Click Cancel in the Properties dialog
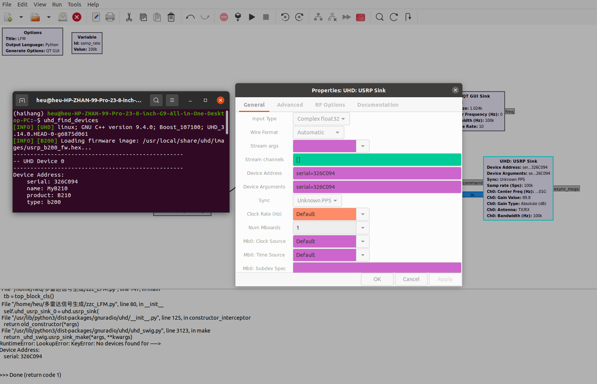 [x=411, y=279]
